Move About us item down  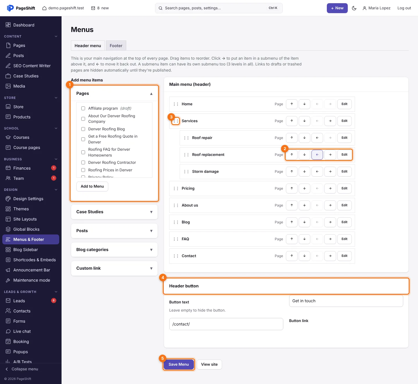click(x=305, y=205)
